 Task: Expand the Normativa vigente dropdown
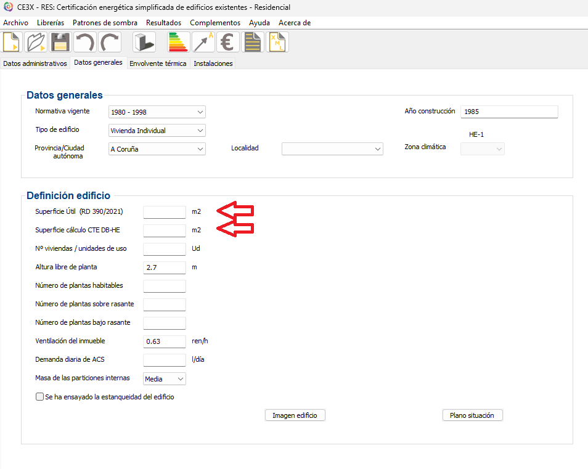tap(157, 112)
